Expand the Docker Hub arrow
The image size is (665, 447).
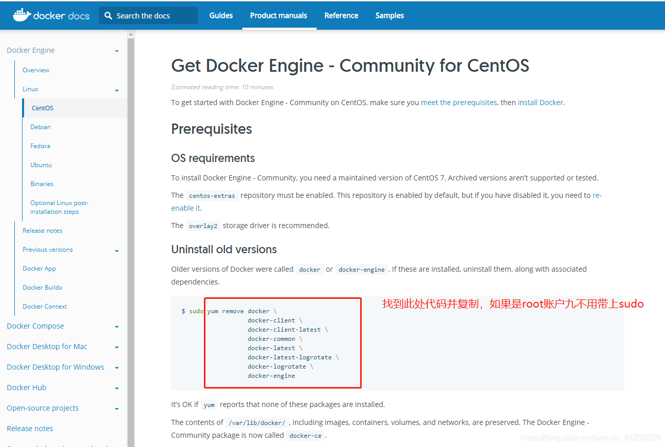tap(117, 389)
